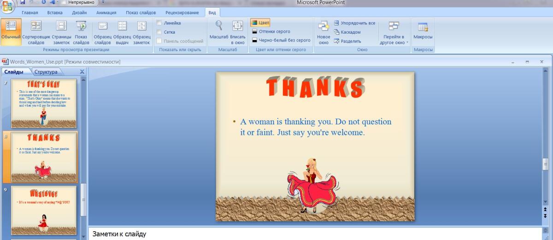Open the Office button menu
The image size is (553, 240).
[x=7, y=7]
